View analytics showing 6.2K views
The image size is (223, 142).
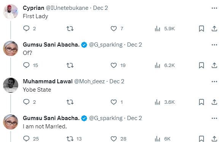point(165,66)
